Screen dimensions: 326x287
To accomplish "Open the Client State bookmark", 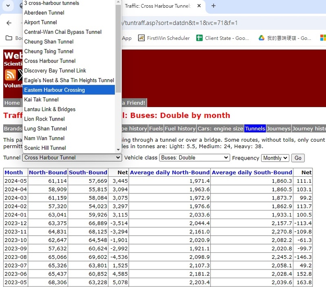I will click(x=222, y=38).
